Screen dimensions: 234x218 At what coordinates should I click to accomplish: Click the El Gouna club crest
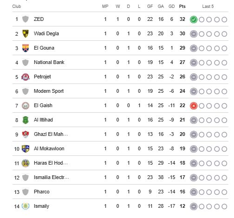(x=26, y=48)
